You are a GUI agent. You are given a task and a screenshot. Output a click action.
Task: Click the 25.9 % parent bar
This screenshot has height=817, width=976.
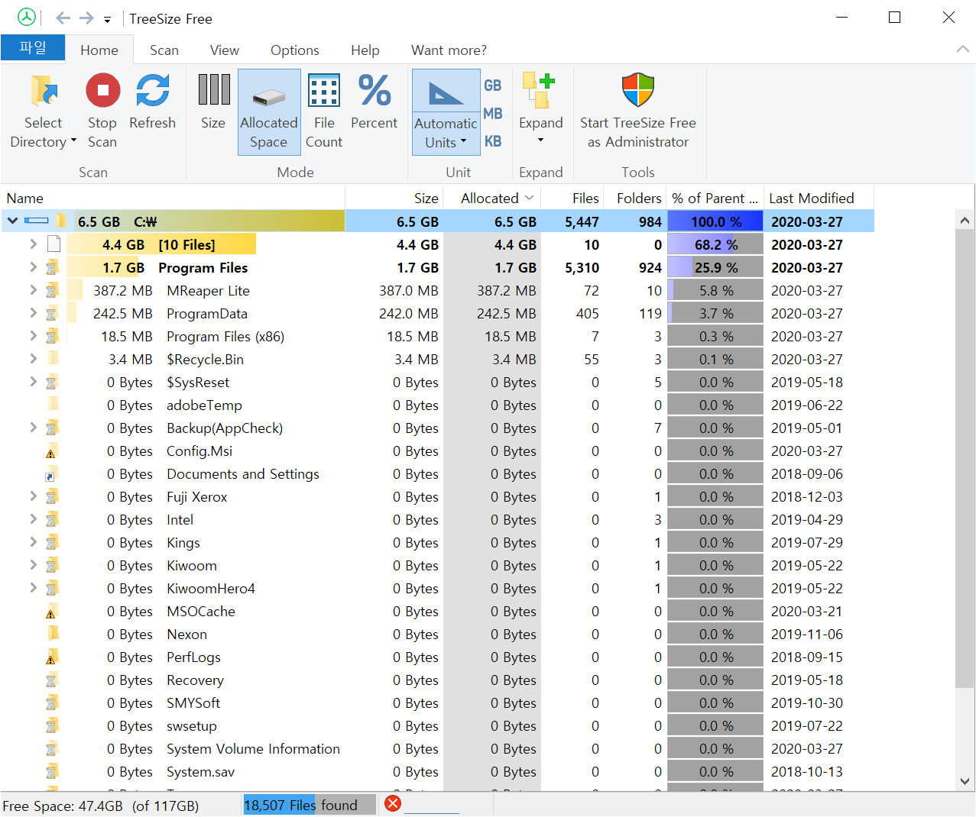pyautogui.click(x=715, y=267)
